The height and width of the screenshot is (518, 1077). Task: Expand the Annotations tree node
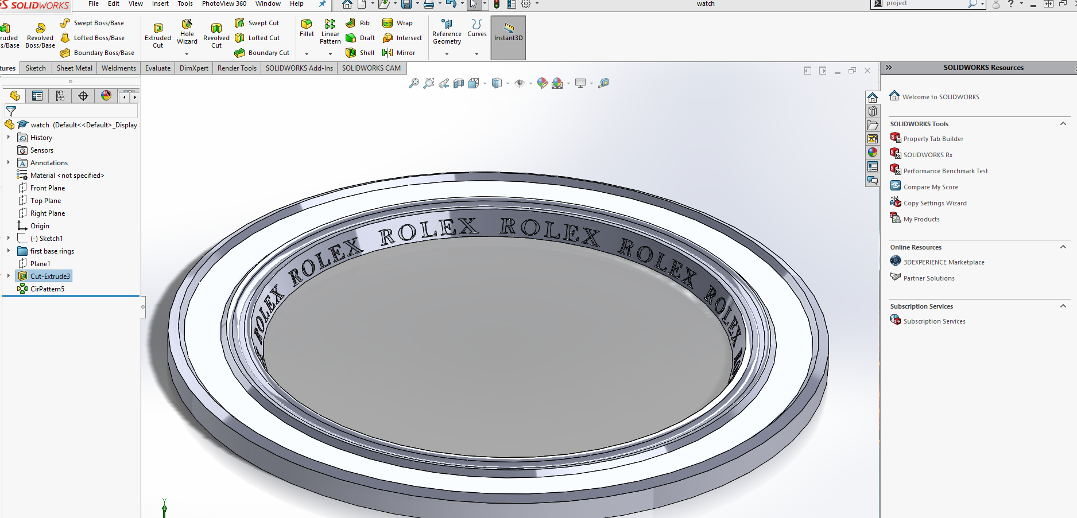(9, 163)
